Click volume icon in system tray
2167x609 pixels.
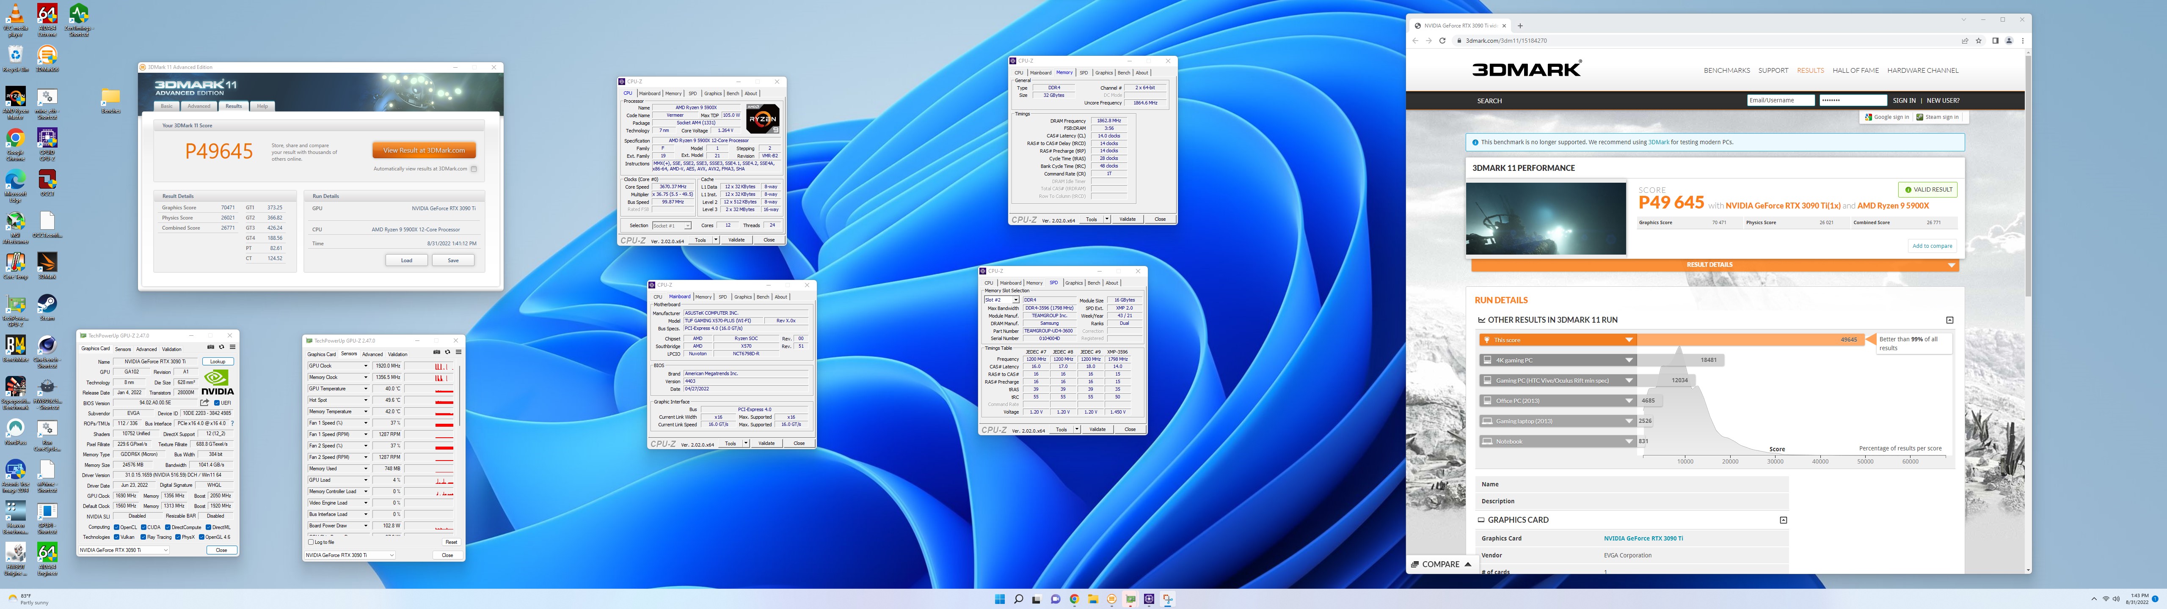(x=2117, y=599)
